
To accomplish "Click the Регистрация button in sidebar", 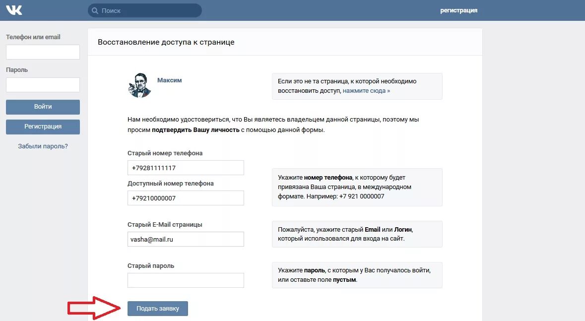I will (43, 127).
